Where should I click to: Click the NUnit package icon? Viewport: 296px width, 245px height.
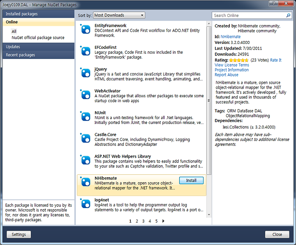(x=86, y=117)
